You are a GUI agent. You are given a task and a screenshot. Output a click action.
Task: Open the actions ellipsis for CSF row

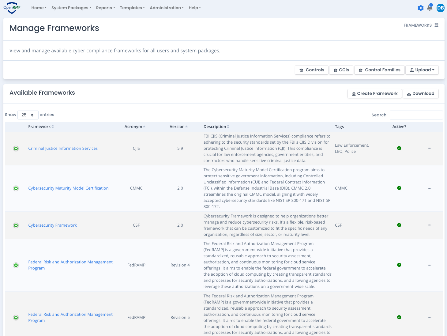(x=430, y=225)
